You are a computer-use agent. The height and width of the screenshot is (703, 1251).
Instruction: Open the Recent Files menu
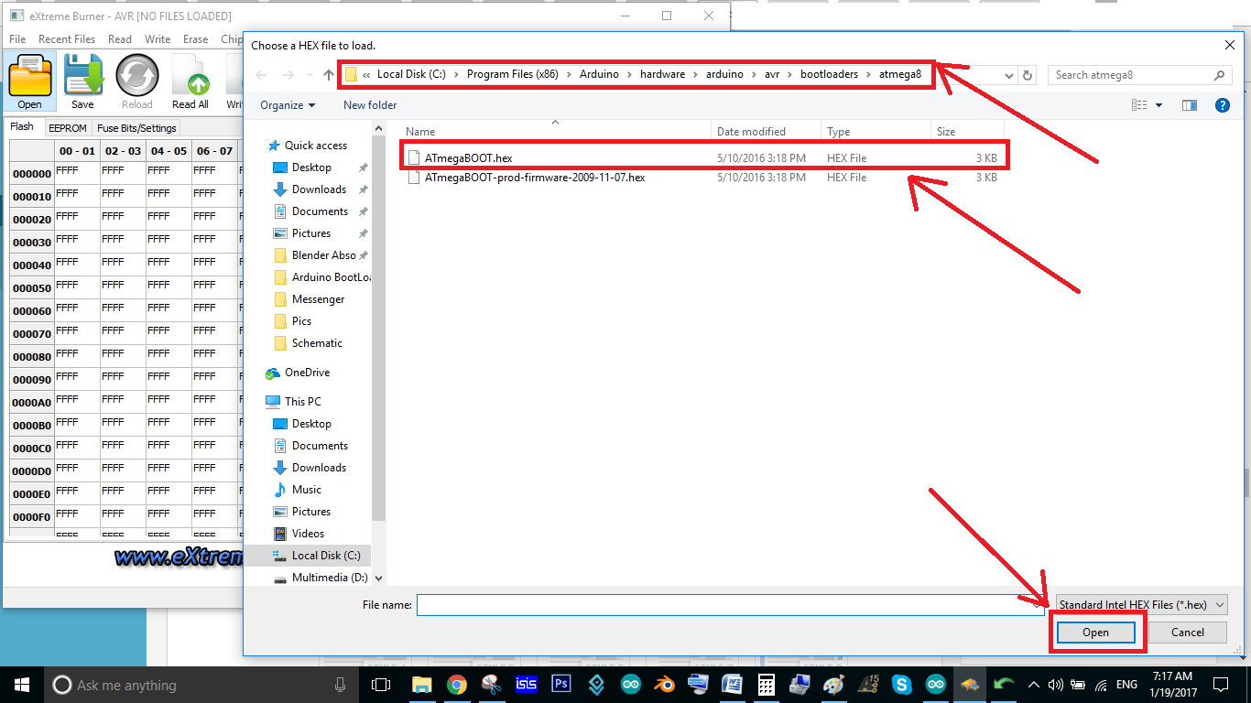pos(67,39)
